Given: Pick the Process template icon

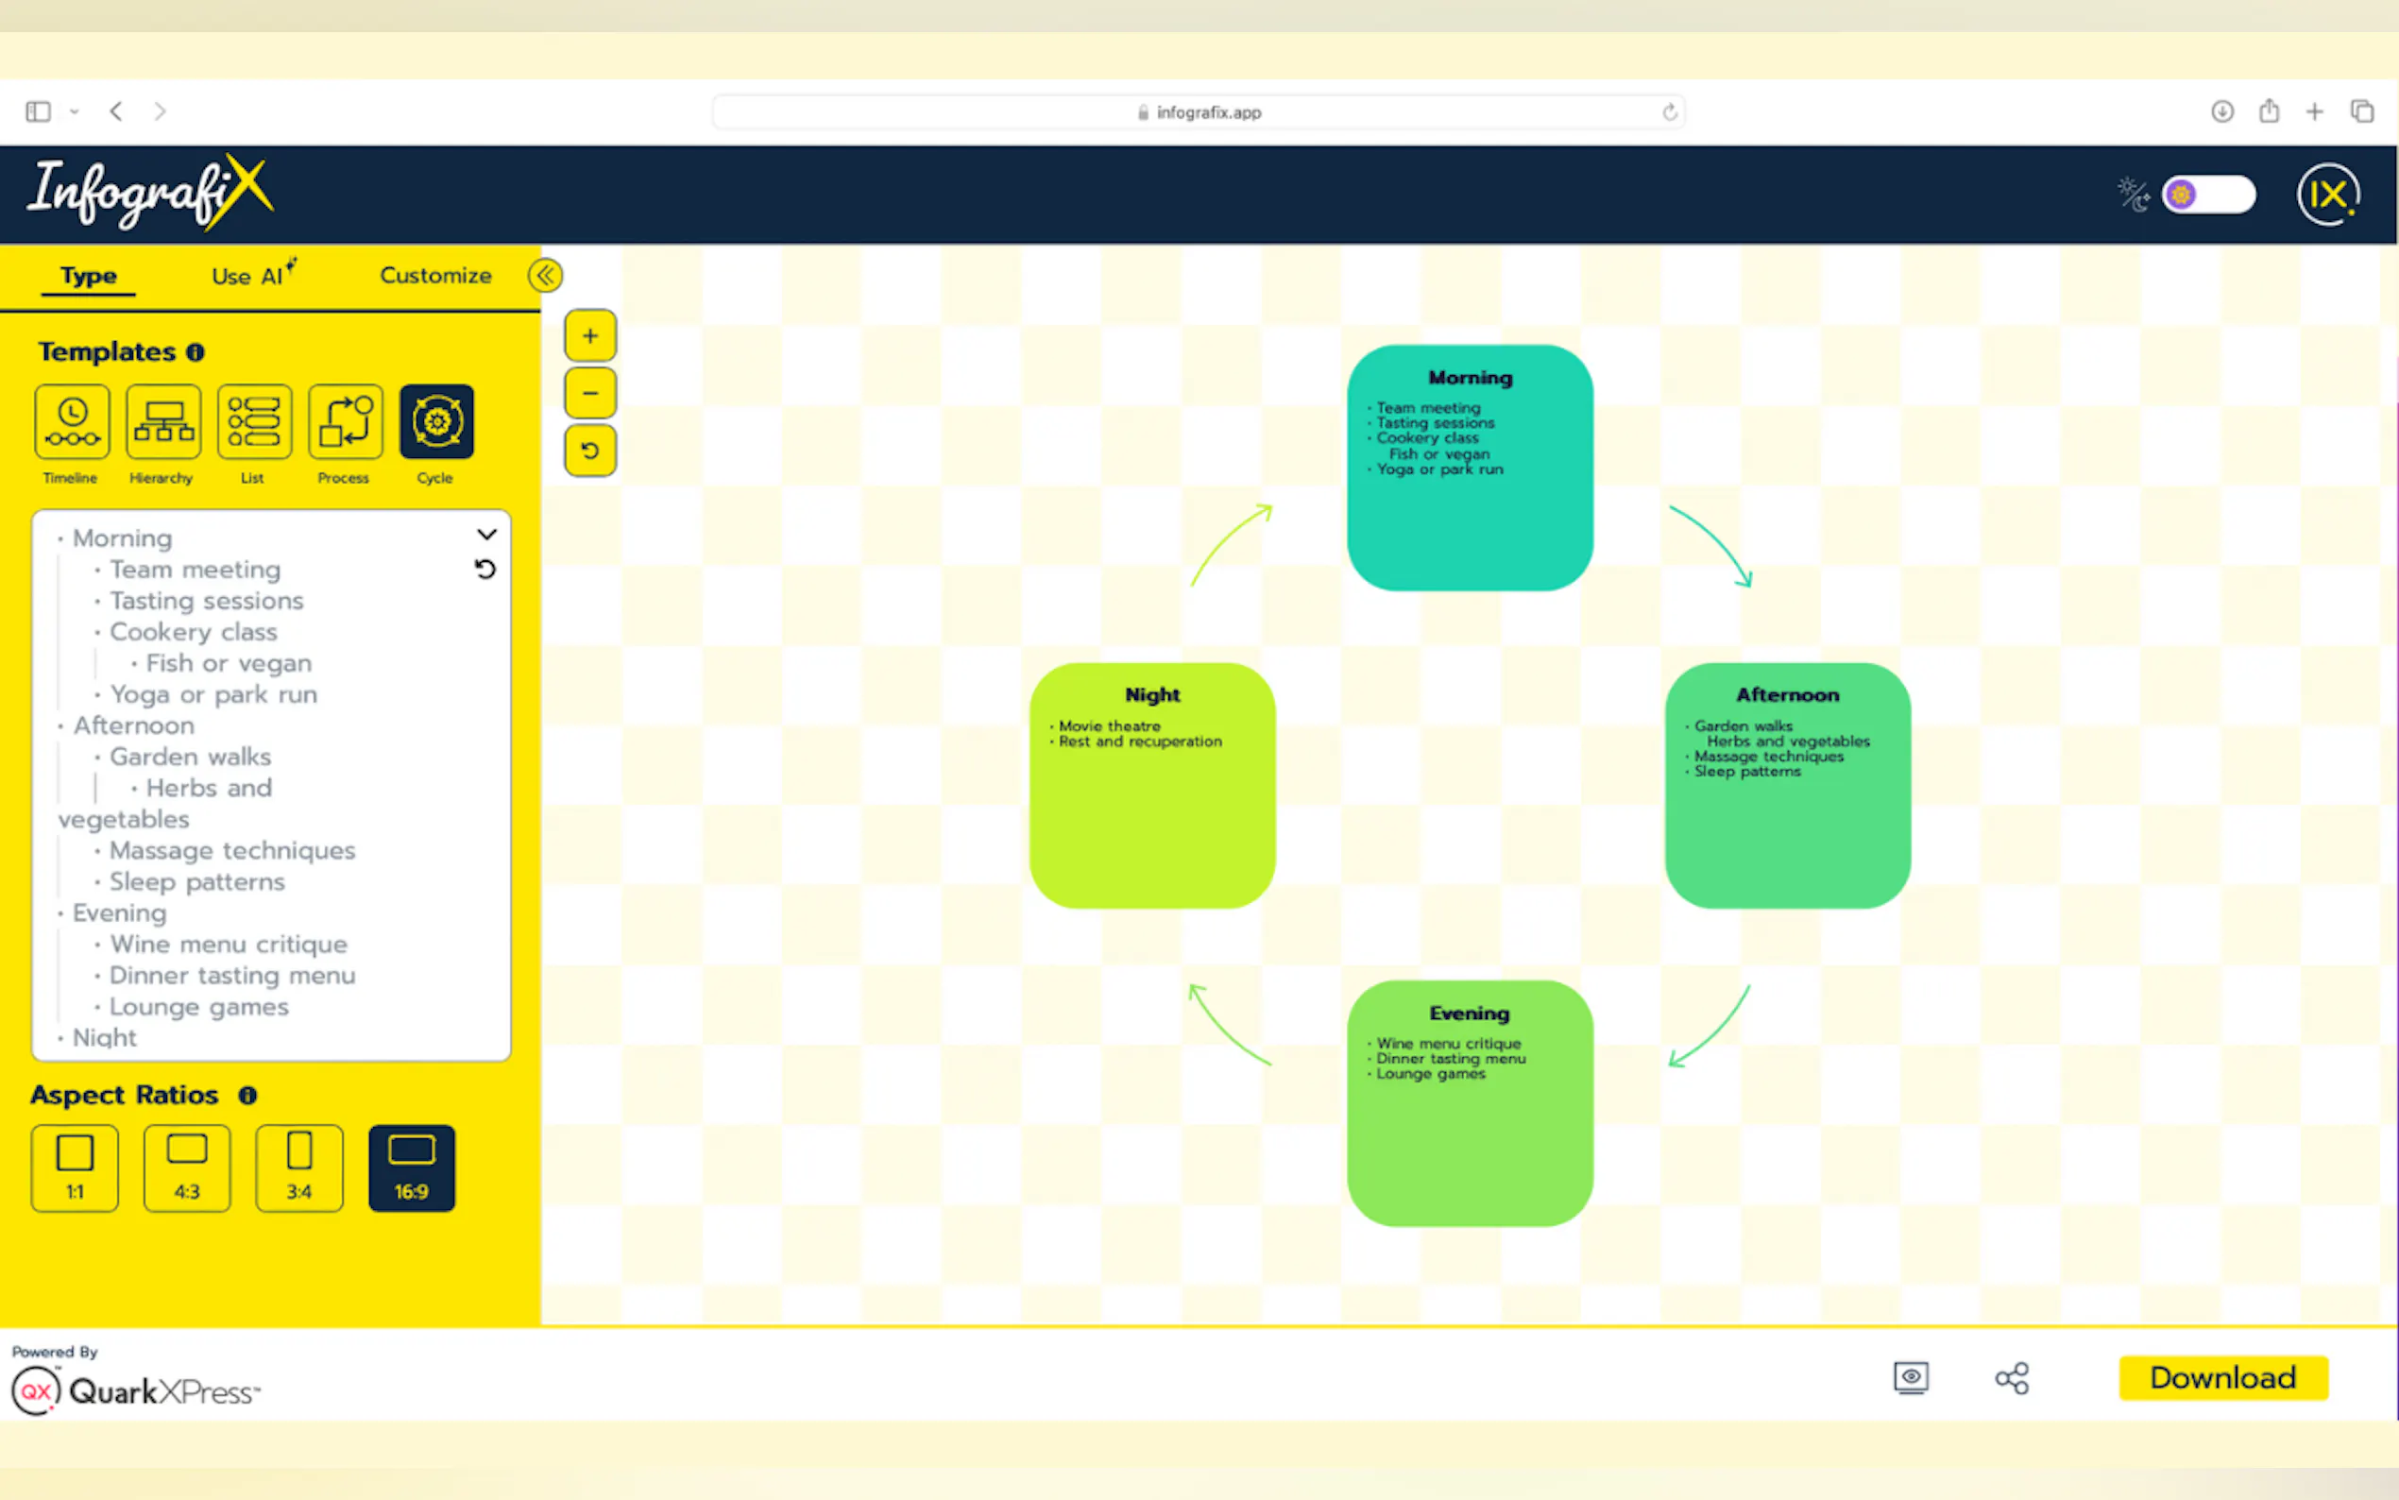Looking at the screenshot, I should 345,421.
